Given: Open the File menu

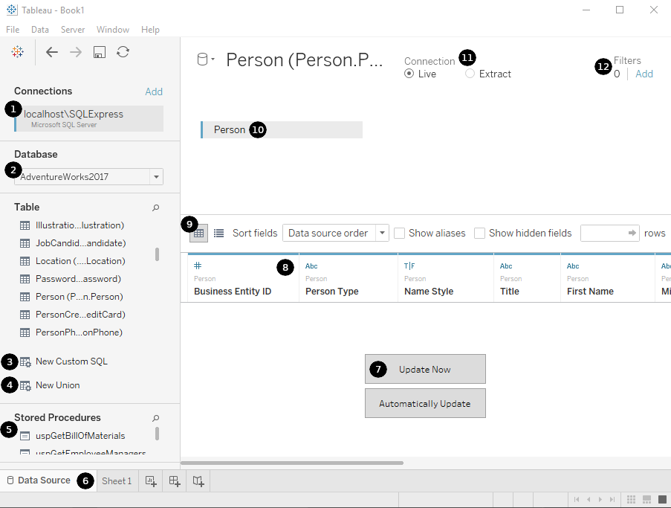Looking at the screenshot, I should point(13,30).
